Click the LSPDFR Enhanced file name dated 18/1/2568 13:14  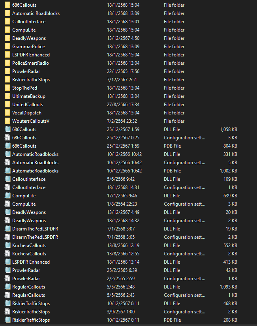(31, 262)
